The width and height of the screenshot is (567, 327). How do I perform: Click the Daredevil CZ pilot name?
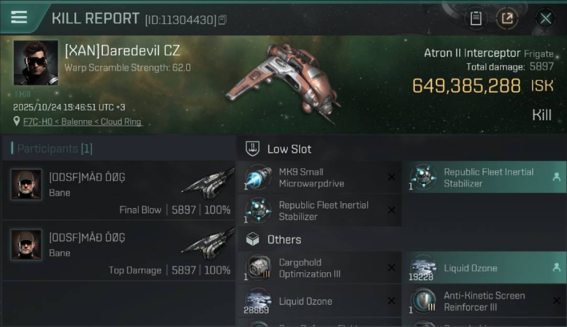pos(122,51)
